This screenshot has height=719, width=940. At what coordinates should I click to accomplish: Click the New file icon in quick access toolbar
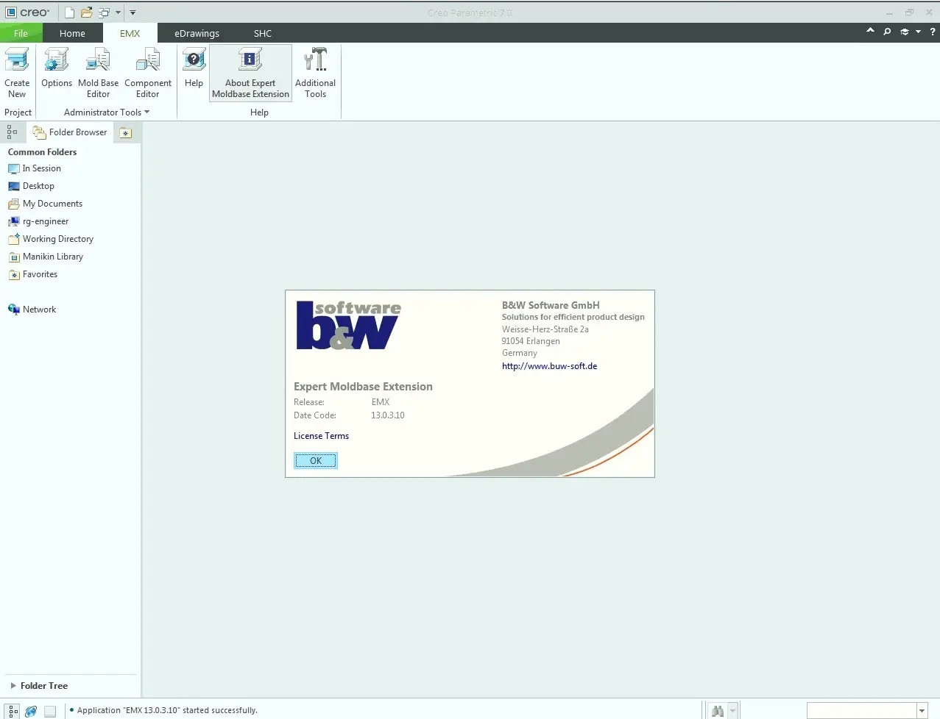69,12
